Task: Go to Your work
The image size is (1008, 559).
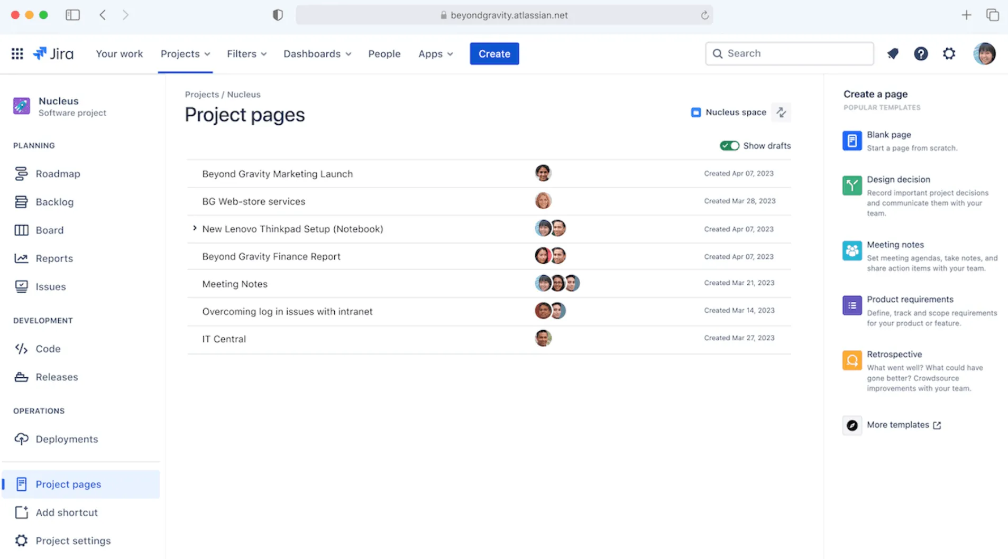Action: click(x=119, y=53)
